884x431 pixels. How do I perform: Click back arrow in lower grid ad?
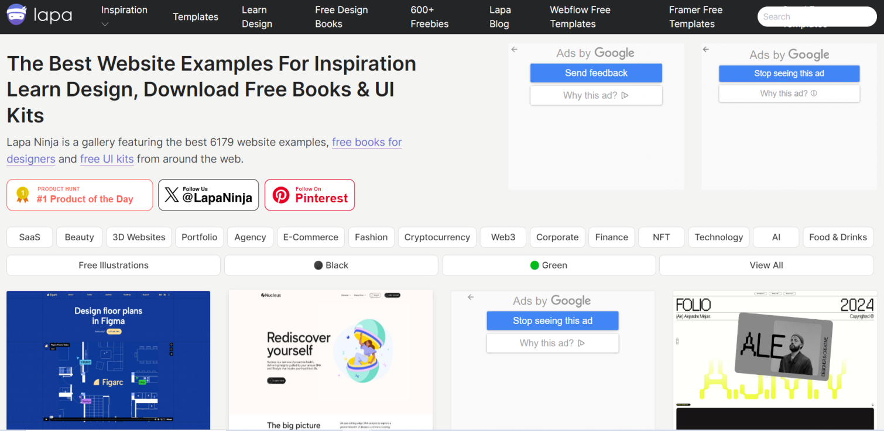pos(471,298)
